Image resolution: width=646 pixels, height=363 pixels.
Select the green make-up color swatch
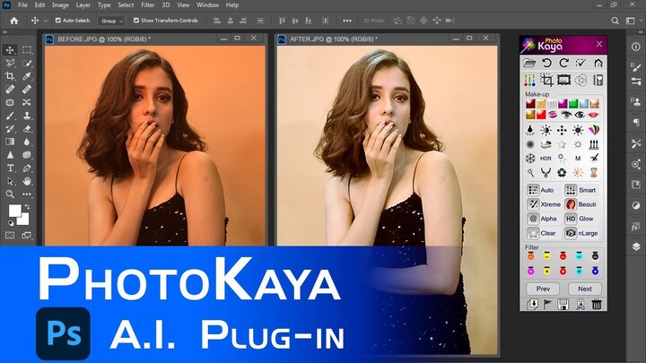point(573,104)
